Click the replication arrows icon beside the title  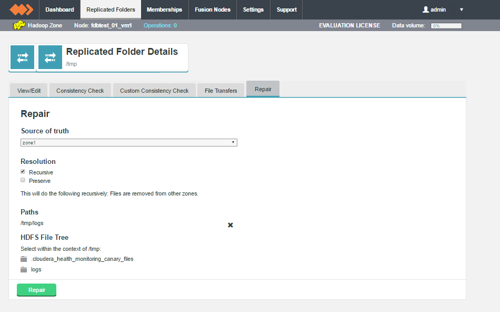50,57
